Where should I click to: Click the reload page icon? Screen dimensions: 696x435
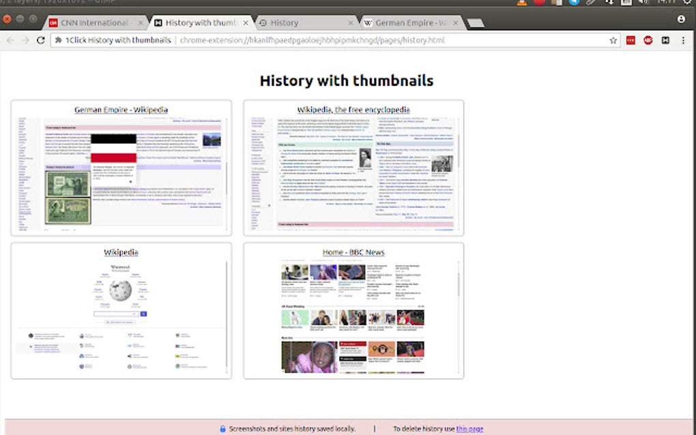pos(40,40)
